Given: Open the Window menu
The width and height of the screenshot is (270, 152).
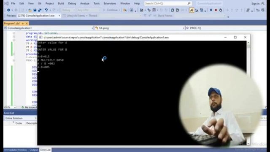Looking at the screenshot, I should tap(125, 3).
